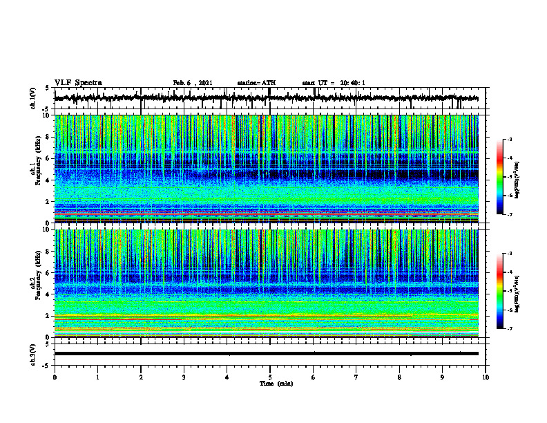Click the 'station= ATH' label
The width and height of the screenshot is (547, 423).
pos(256,83)
